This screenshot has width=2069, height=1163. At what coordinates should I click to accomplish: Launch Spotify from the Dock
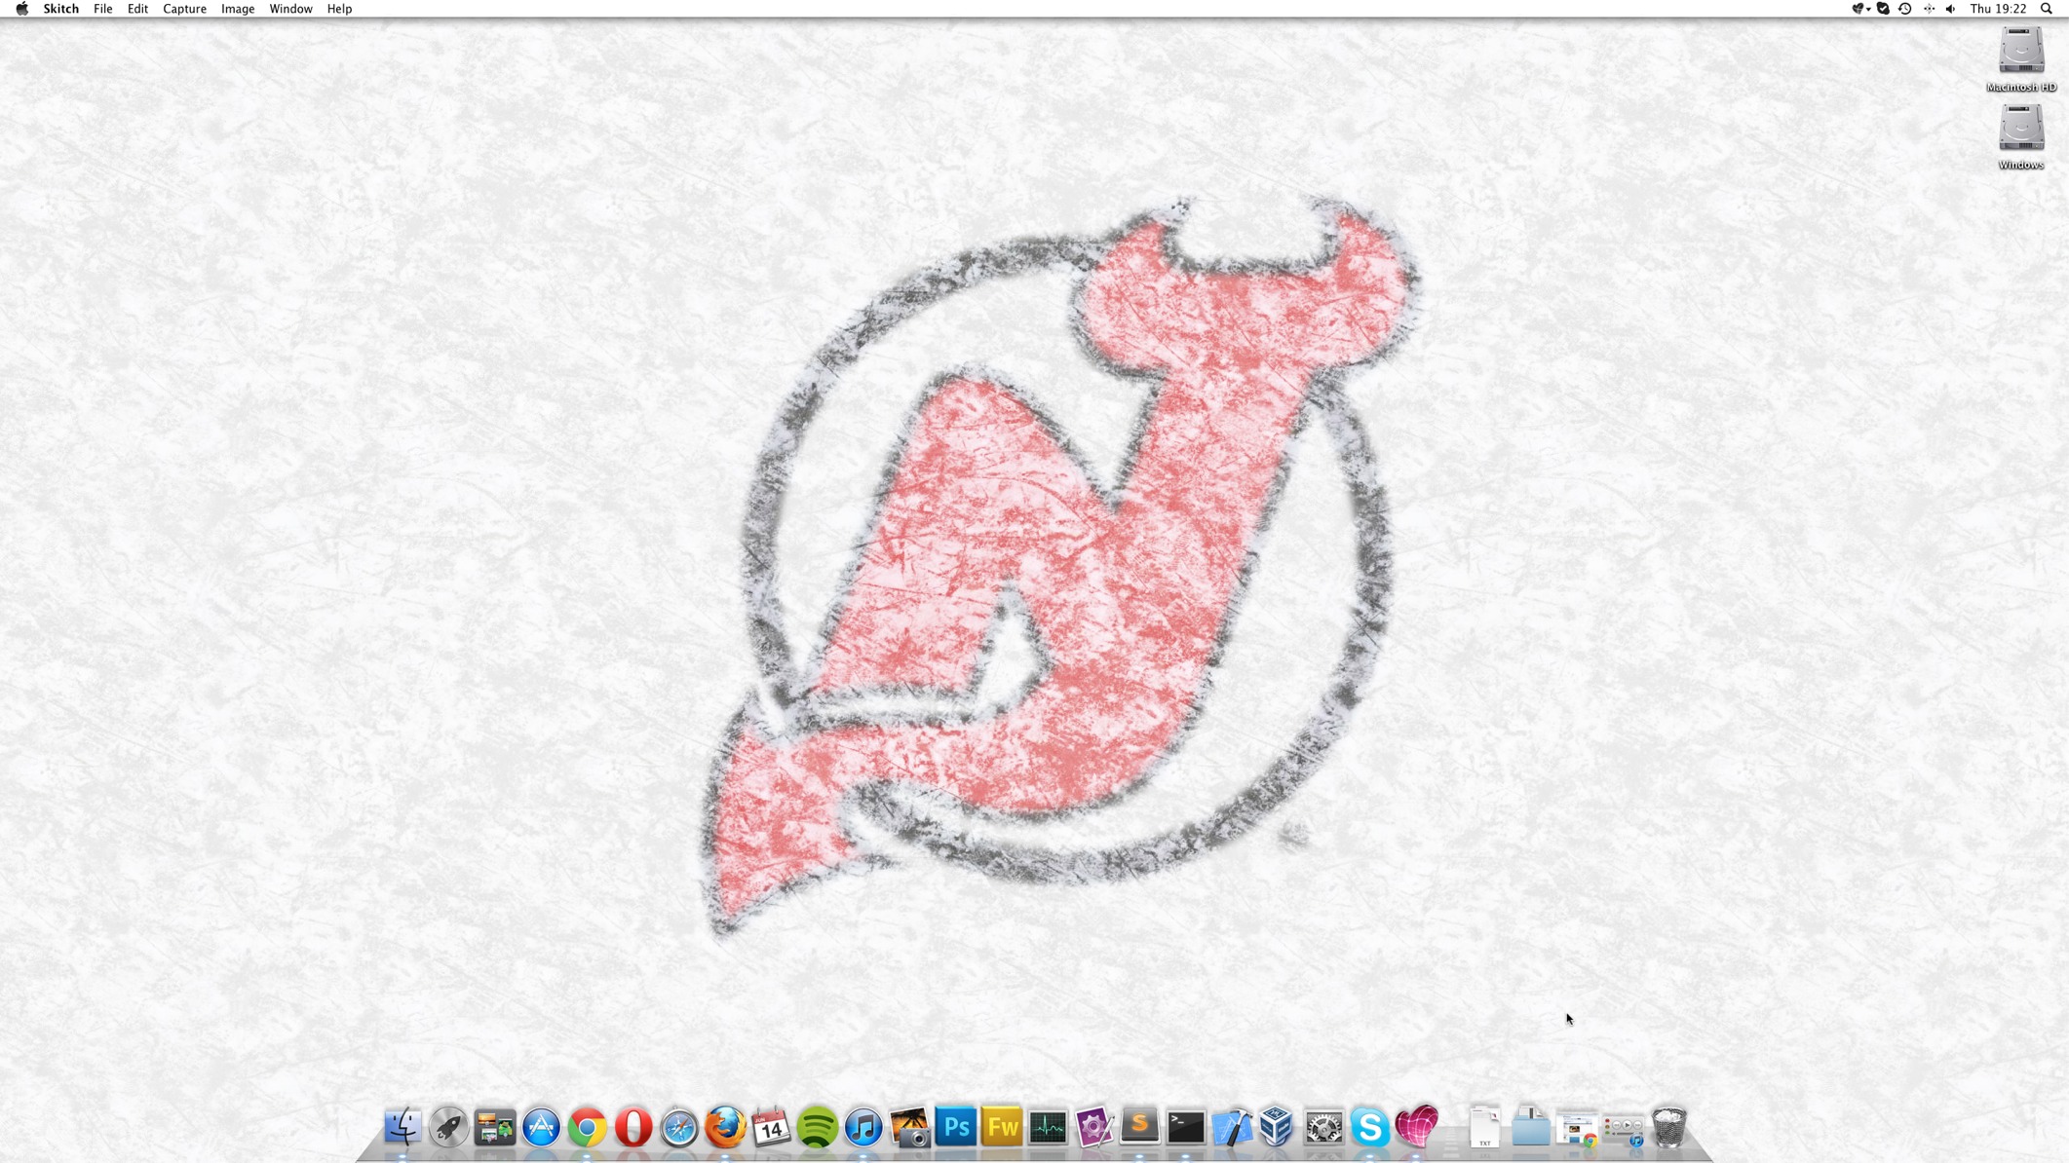point(817,1127)
